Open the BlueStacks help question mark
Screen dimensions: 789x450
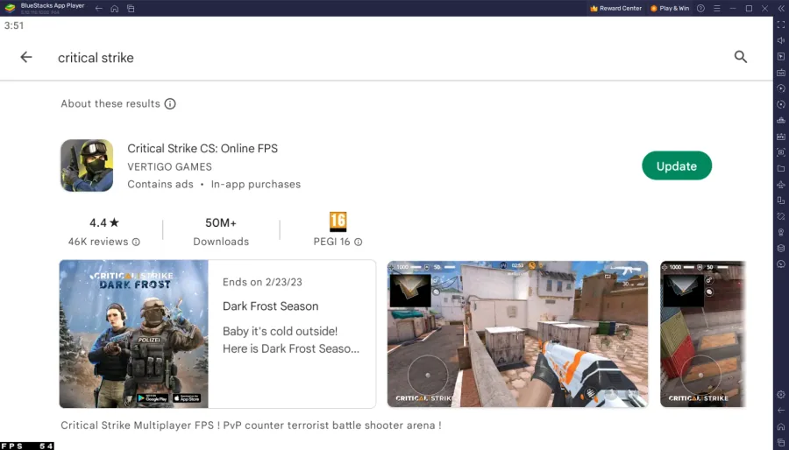tap(700, 9)
